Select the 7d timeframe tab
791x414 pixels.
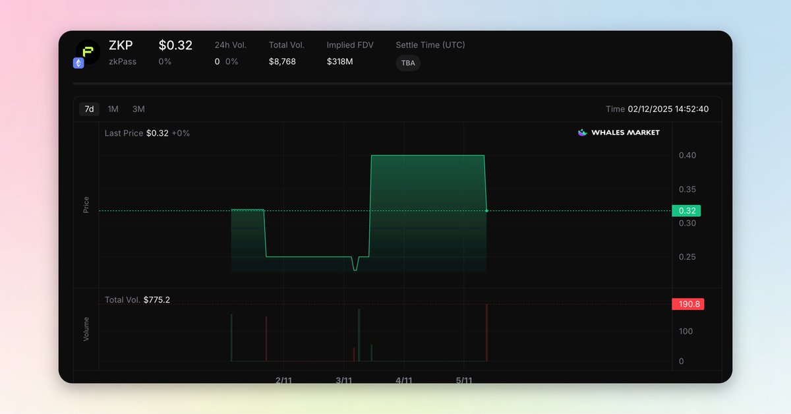coord(89,109)
